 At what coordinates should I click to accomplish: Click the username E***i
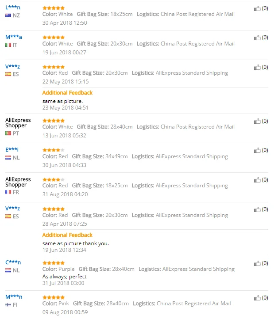pyautogui.click(x=12, y=150)
